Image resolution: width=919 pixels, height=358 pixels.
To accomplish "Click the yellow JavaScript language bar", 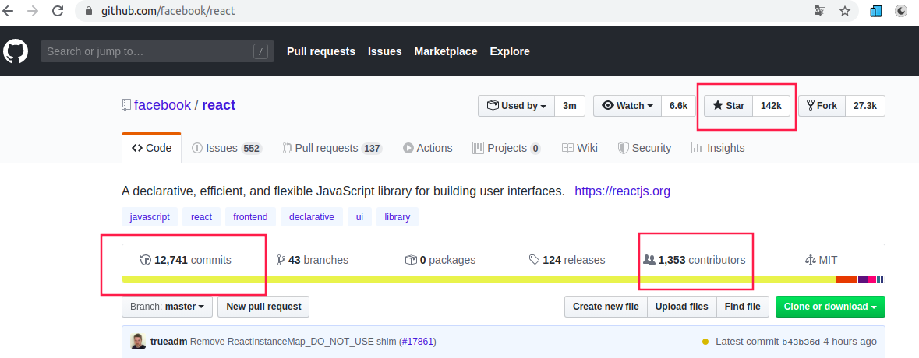I will pos(479,279).
